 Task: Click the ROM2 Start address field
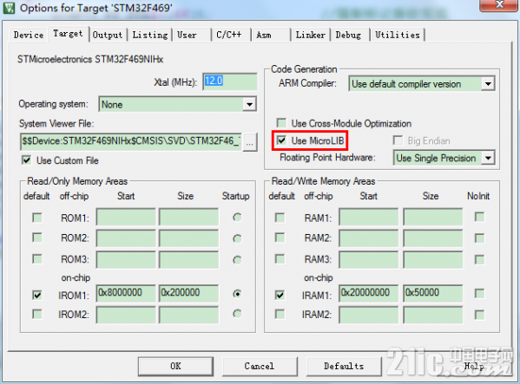coord(126,238)
